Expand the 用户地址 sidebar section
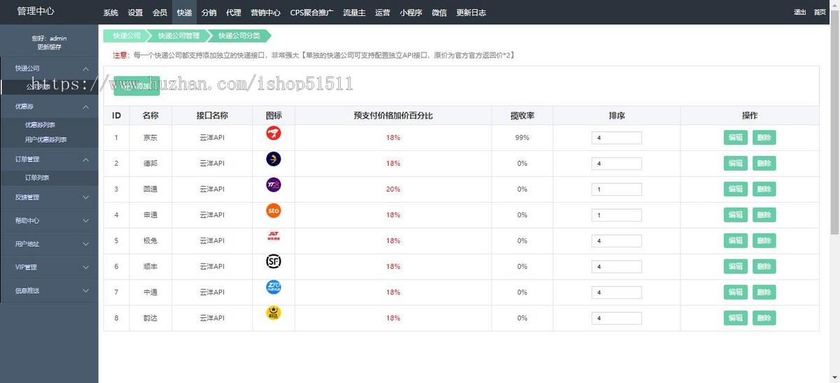840x383 pixels. (x=49, y=244)
